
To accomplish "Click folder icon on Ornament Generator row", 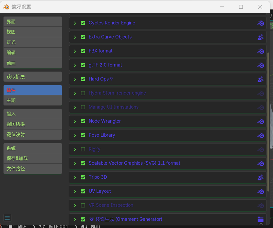I will pyautogui.click(x=261, y=220).
